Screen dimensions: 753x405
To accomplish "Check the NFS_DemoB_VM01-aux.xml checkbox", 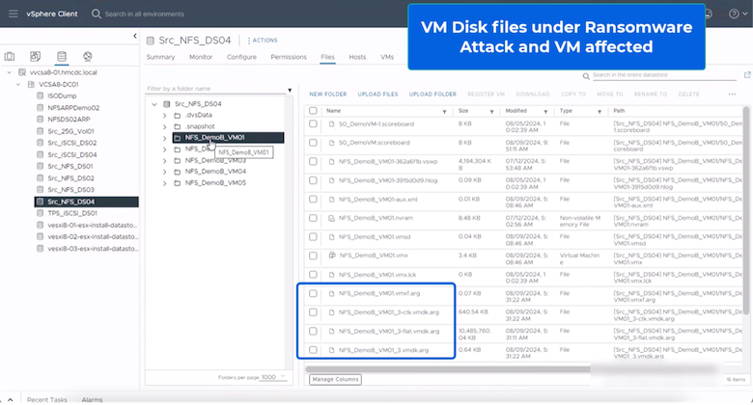I will click(x=313, y=200).
